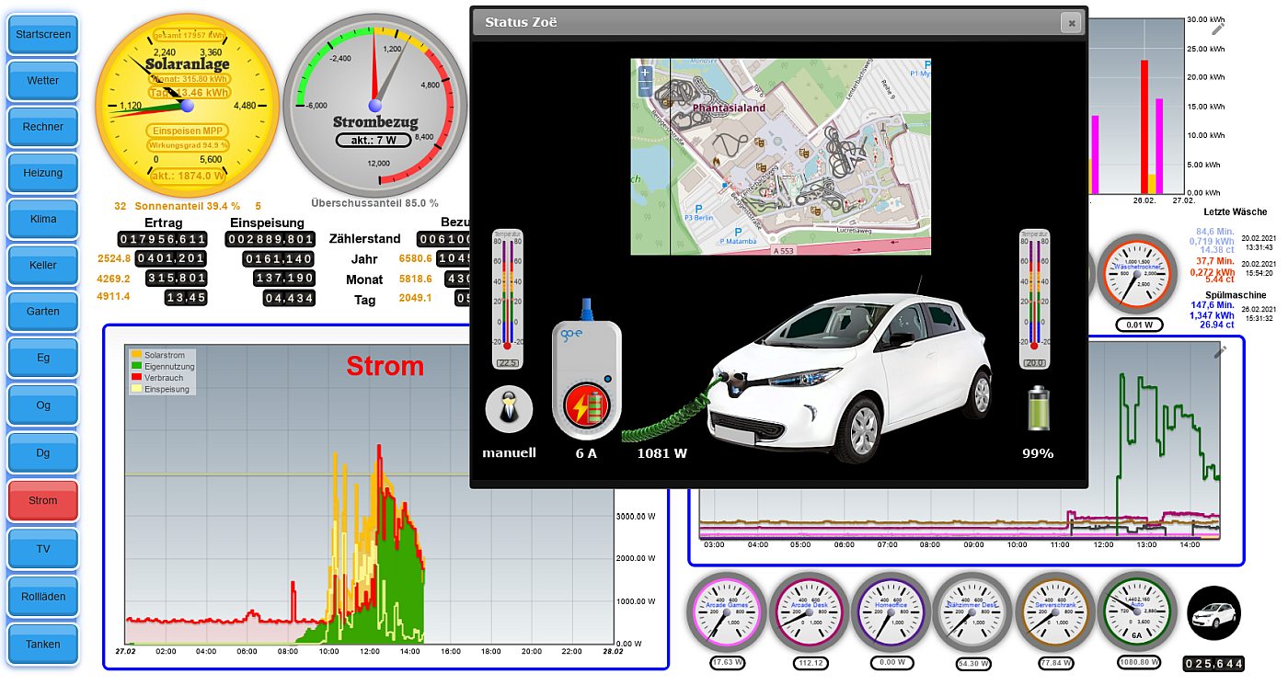Viewport: 1288px width, 685px height.
Task: Click the Serverschrank power gauge
Action: point(1055,612)
